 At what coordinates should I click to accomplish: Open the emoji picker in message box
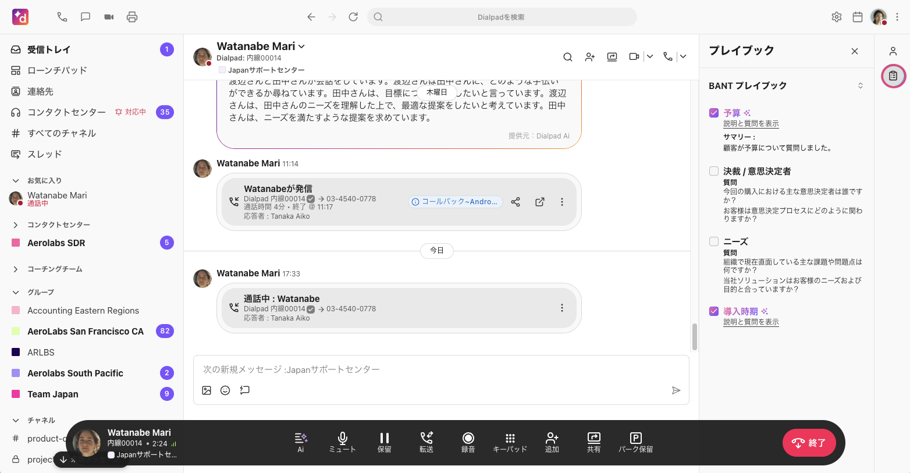[225, 390]
